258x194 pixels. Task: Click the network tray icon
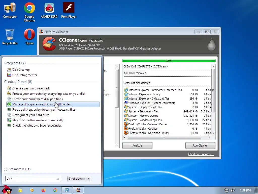coord(227,190)
